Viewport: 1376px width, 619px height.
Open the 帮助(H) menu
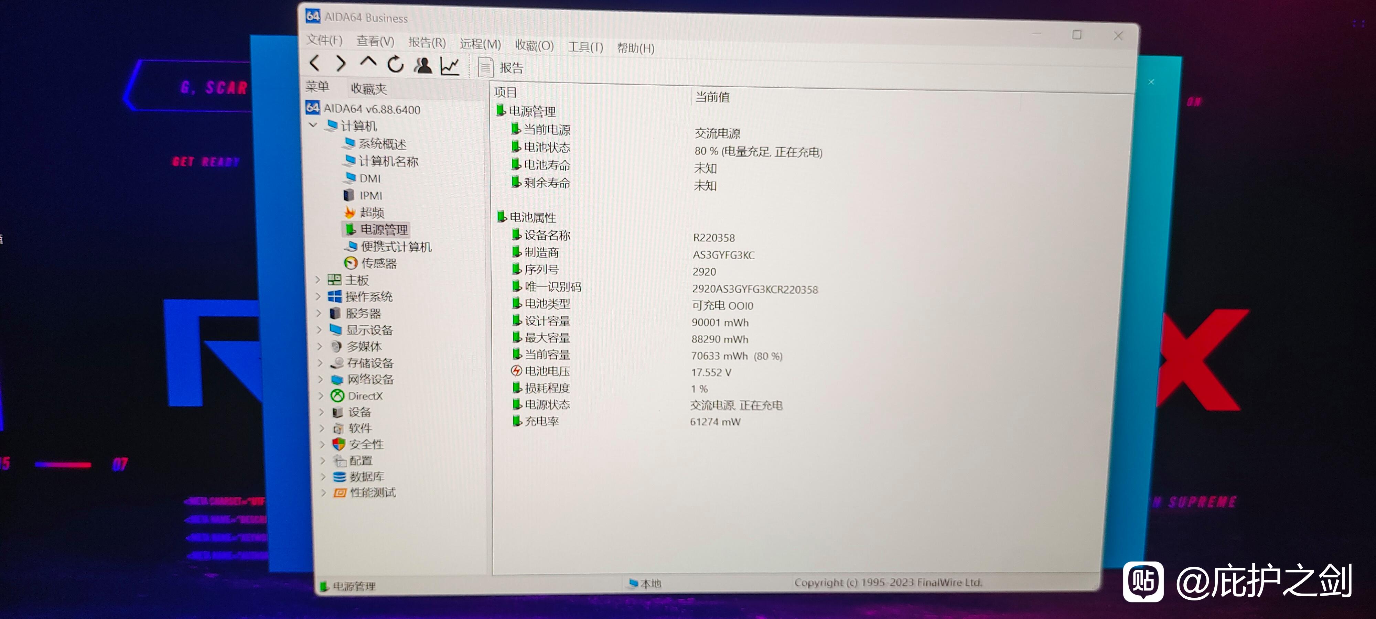click(x=636, y=48)
